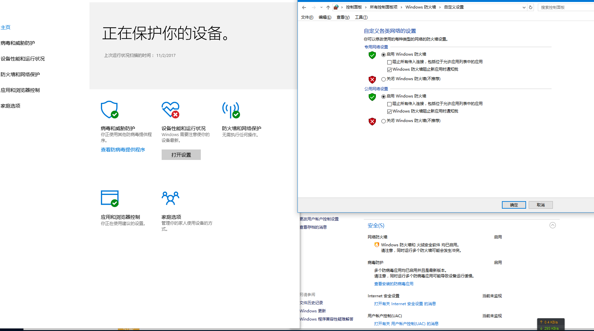
Task: Click 控制面板 breadcrumb in address bar
Action: [x=354, y=7]
